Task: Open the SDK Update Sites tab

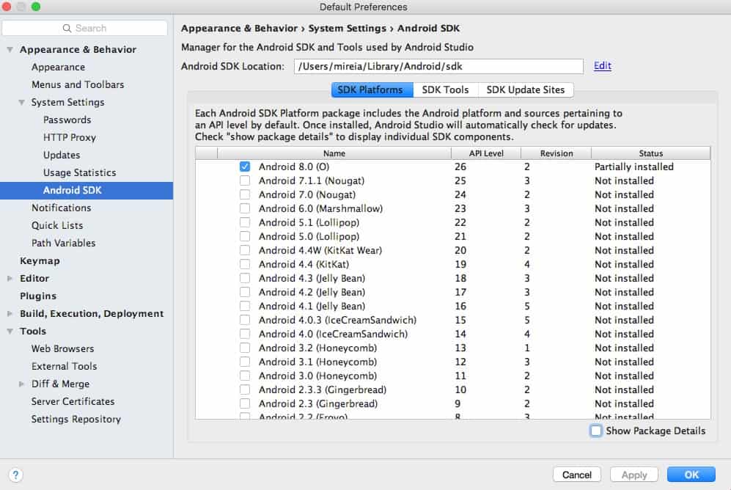Action: click(526, 89)
